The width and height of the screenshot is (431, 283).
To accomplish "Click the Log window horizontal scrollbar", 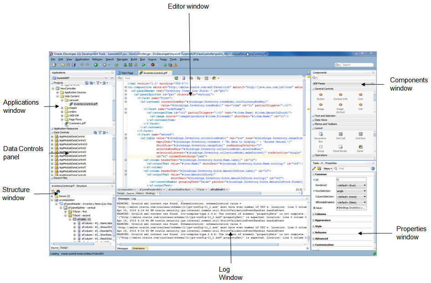I will tap(198, 244).
